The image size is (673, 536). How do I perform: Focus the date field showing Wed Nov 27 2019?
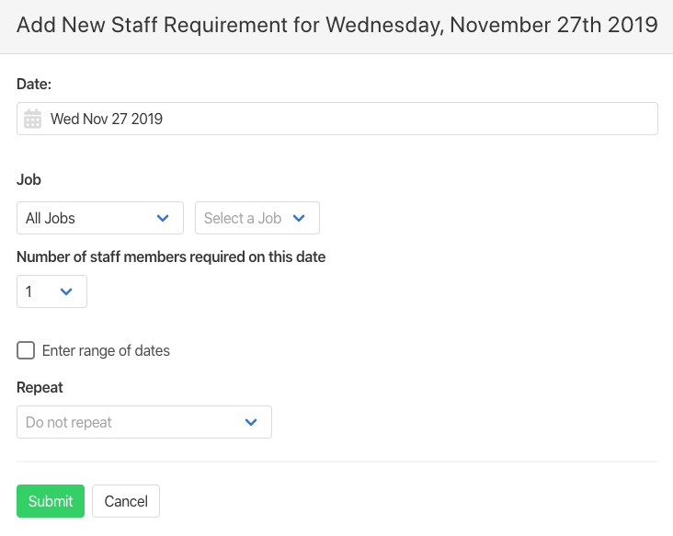[349, 119]
